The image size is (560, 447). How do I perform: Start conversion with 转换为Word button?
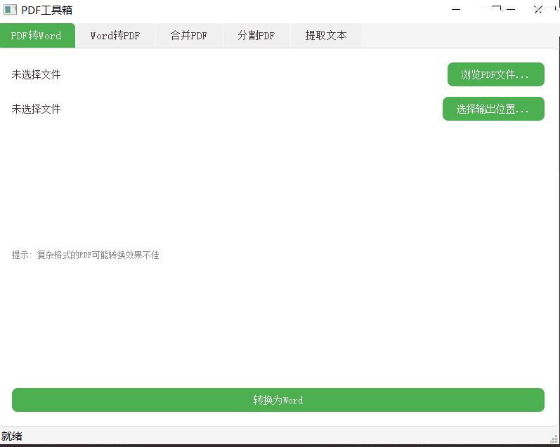point(278,400)
